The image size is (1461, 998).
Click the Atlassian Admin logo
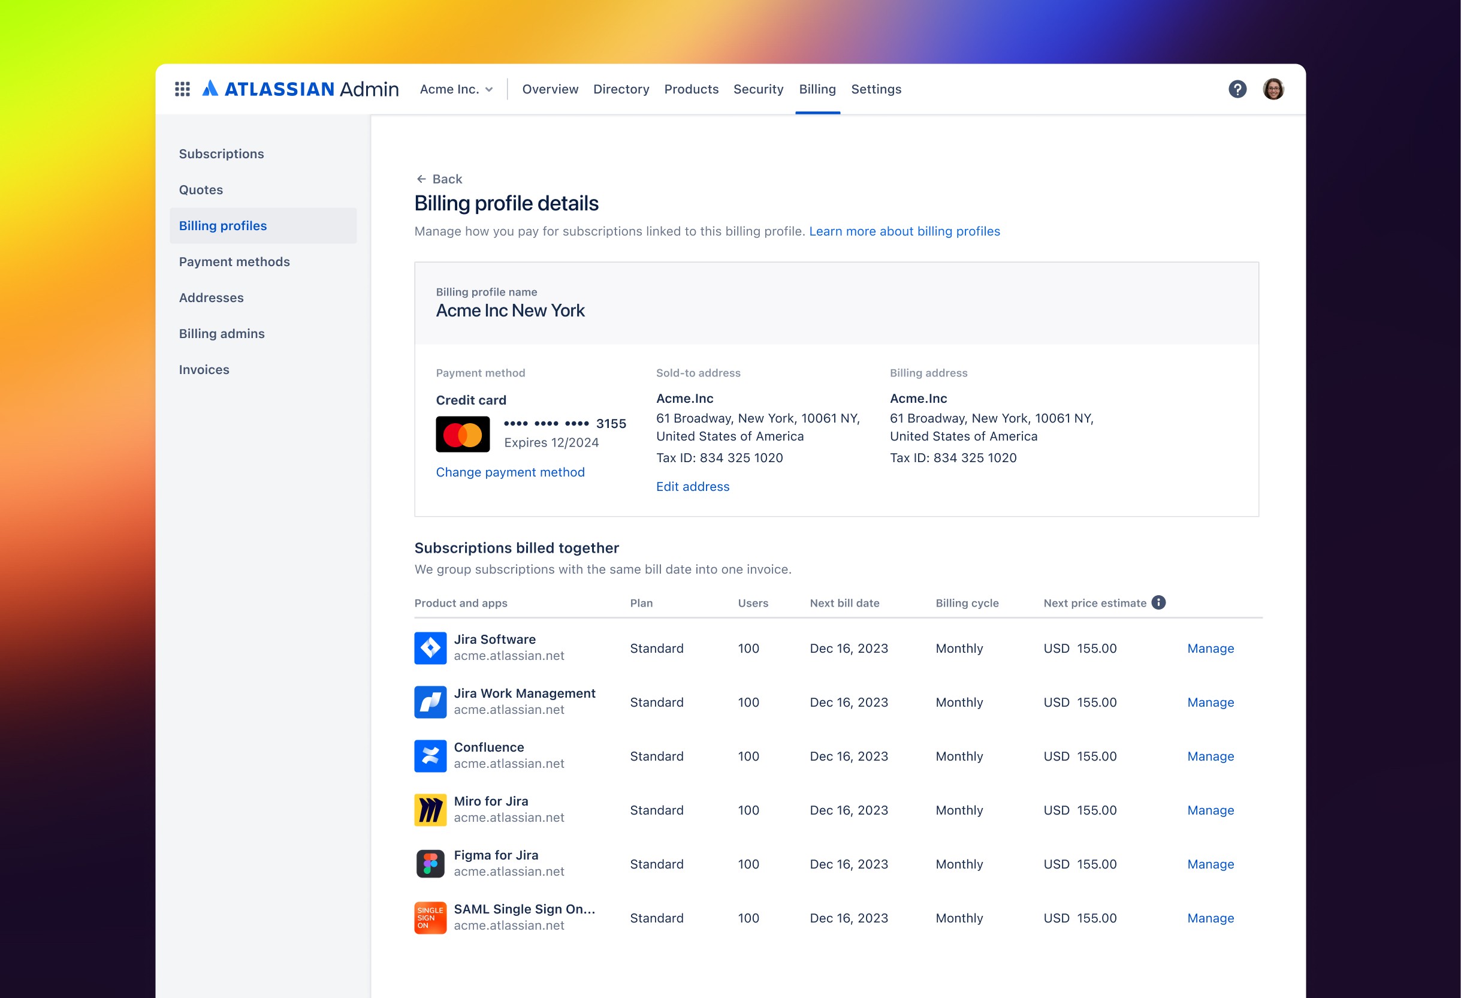tap(300, 89)
